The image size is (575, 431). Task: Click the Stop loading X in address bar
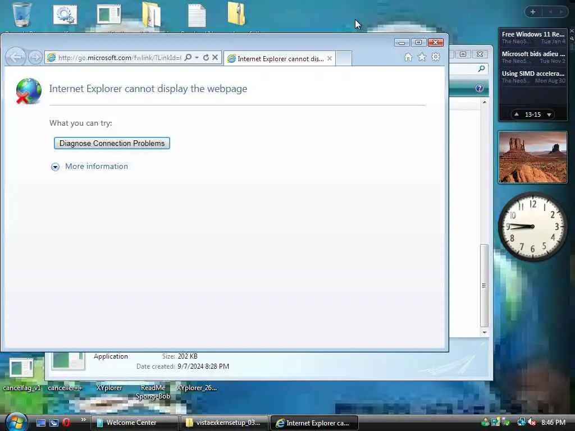(215, 58)
